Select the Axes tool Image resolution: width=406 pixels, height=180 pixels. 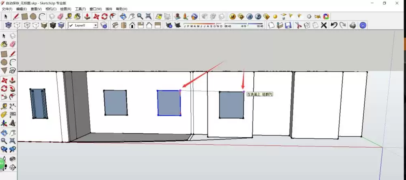pyautogui.click(x=4, y=123)
